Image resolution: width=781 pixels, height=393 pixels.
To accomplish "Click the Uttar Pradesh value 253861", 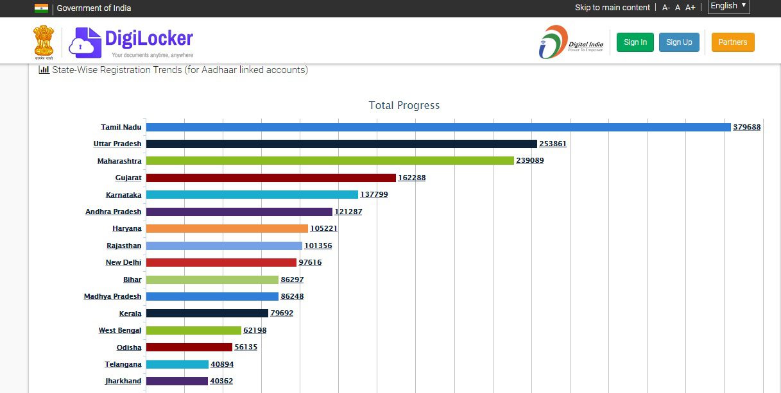I will 553,144.
